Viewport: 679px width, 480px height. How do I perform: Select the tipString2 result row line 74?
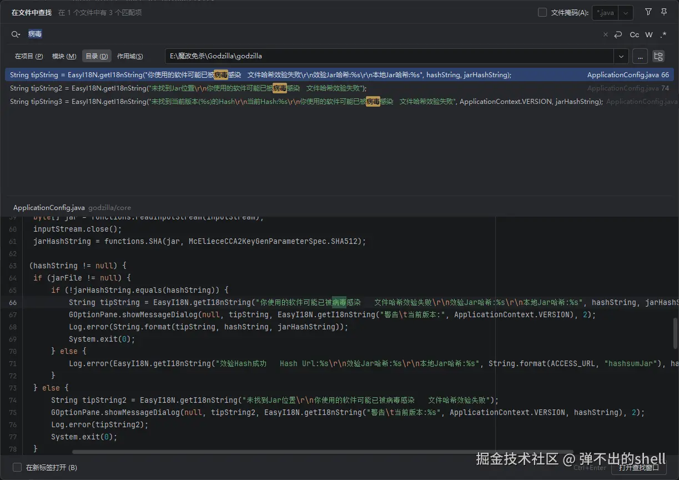(339, 88)
